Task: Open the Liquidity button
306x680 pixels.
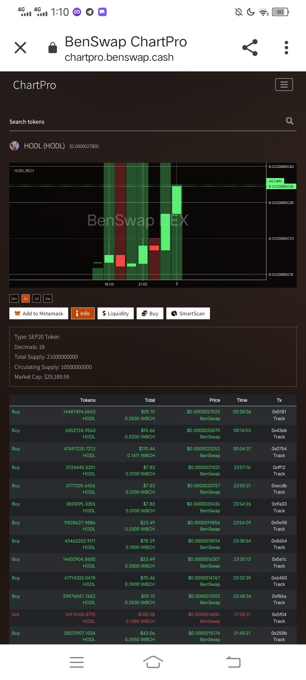Action: 116,313
